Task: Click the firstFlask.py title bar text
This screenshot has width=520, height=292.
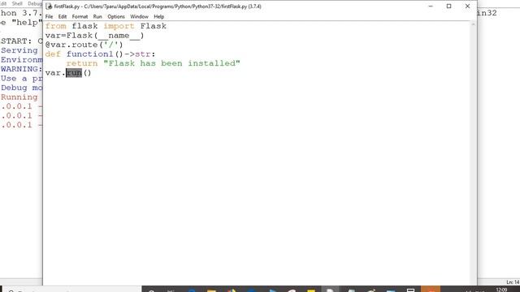Action: point(158,6)
